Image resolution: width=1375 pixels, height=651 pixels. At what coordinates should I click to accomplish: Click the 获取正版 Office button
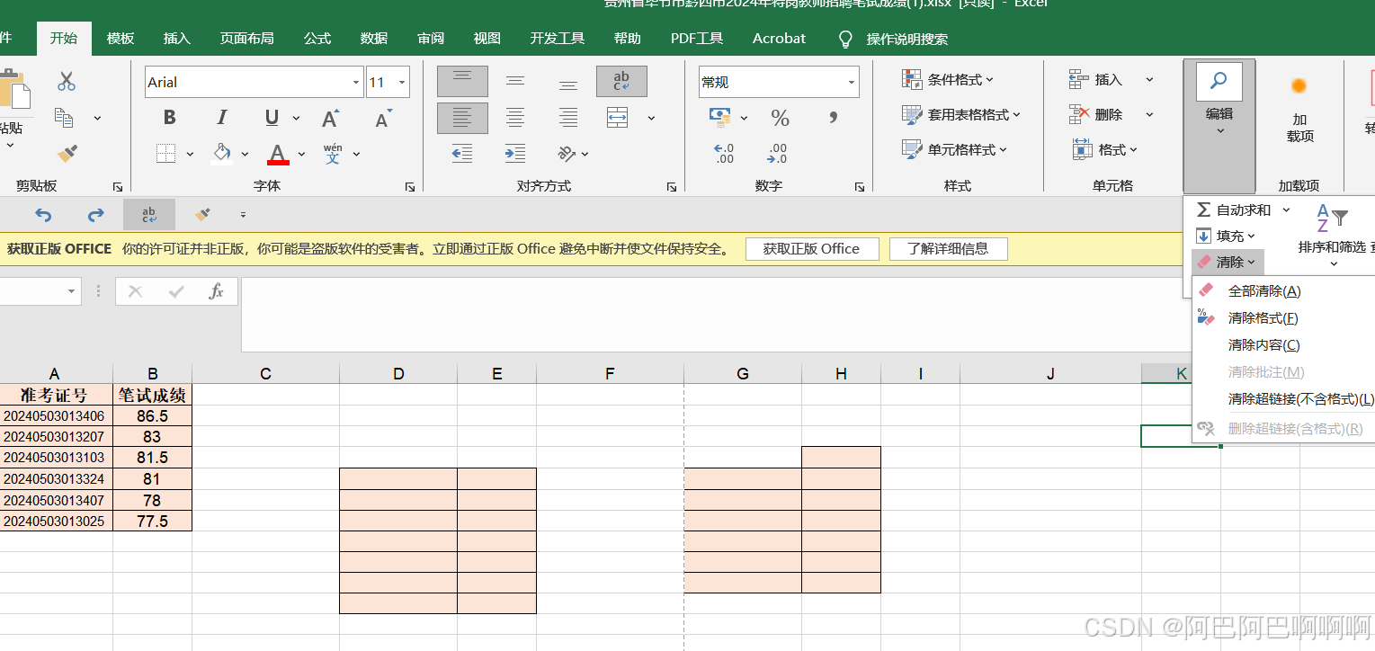tap(811, 248)
